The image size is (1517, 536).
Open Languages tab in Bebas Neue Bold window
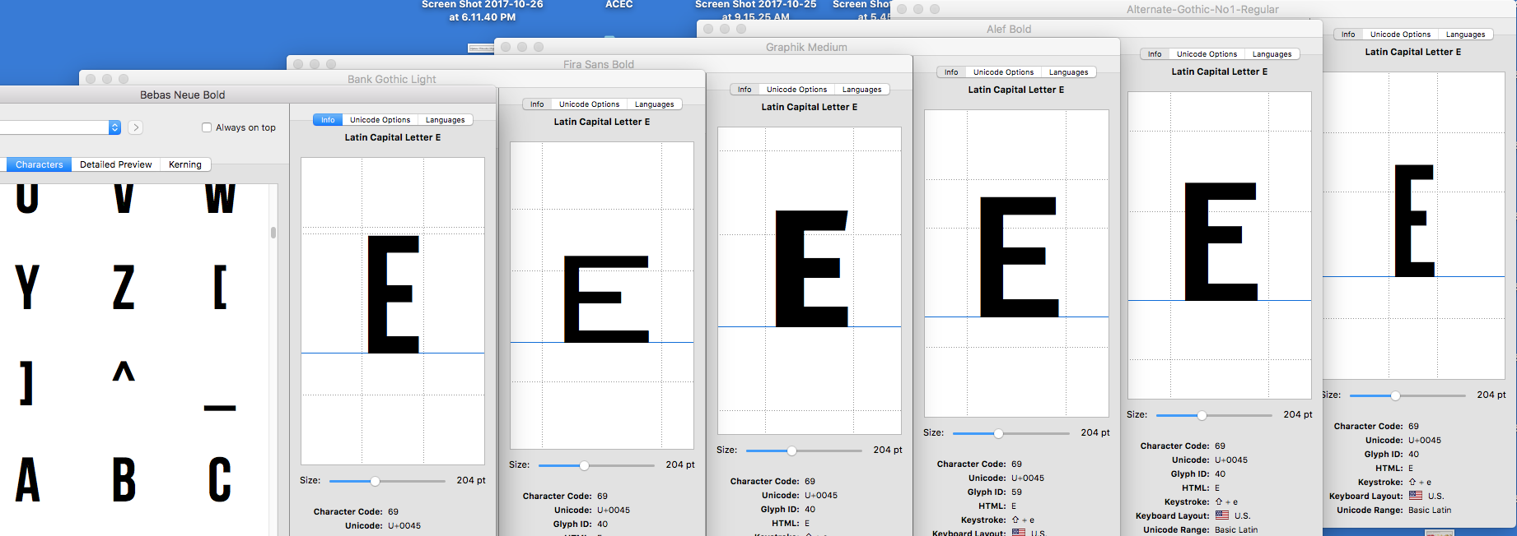[446, 120]
